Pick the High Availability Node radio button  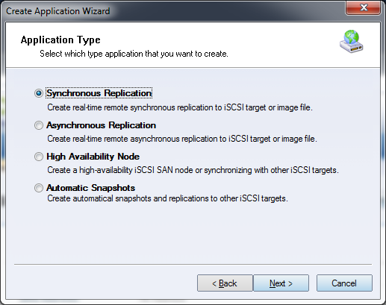click(x=39, y=157)
